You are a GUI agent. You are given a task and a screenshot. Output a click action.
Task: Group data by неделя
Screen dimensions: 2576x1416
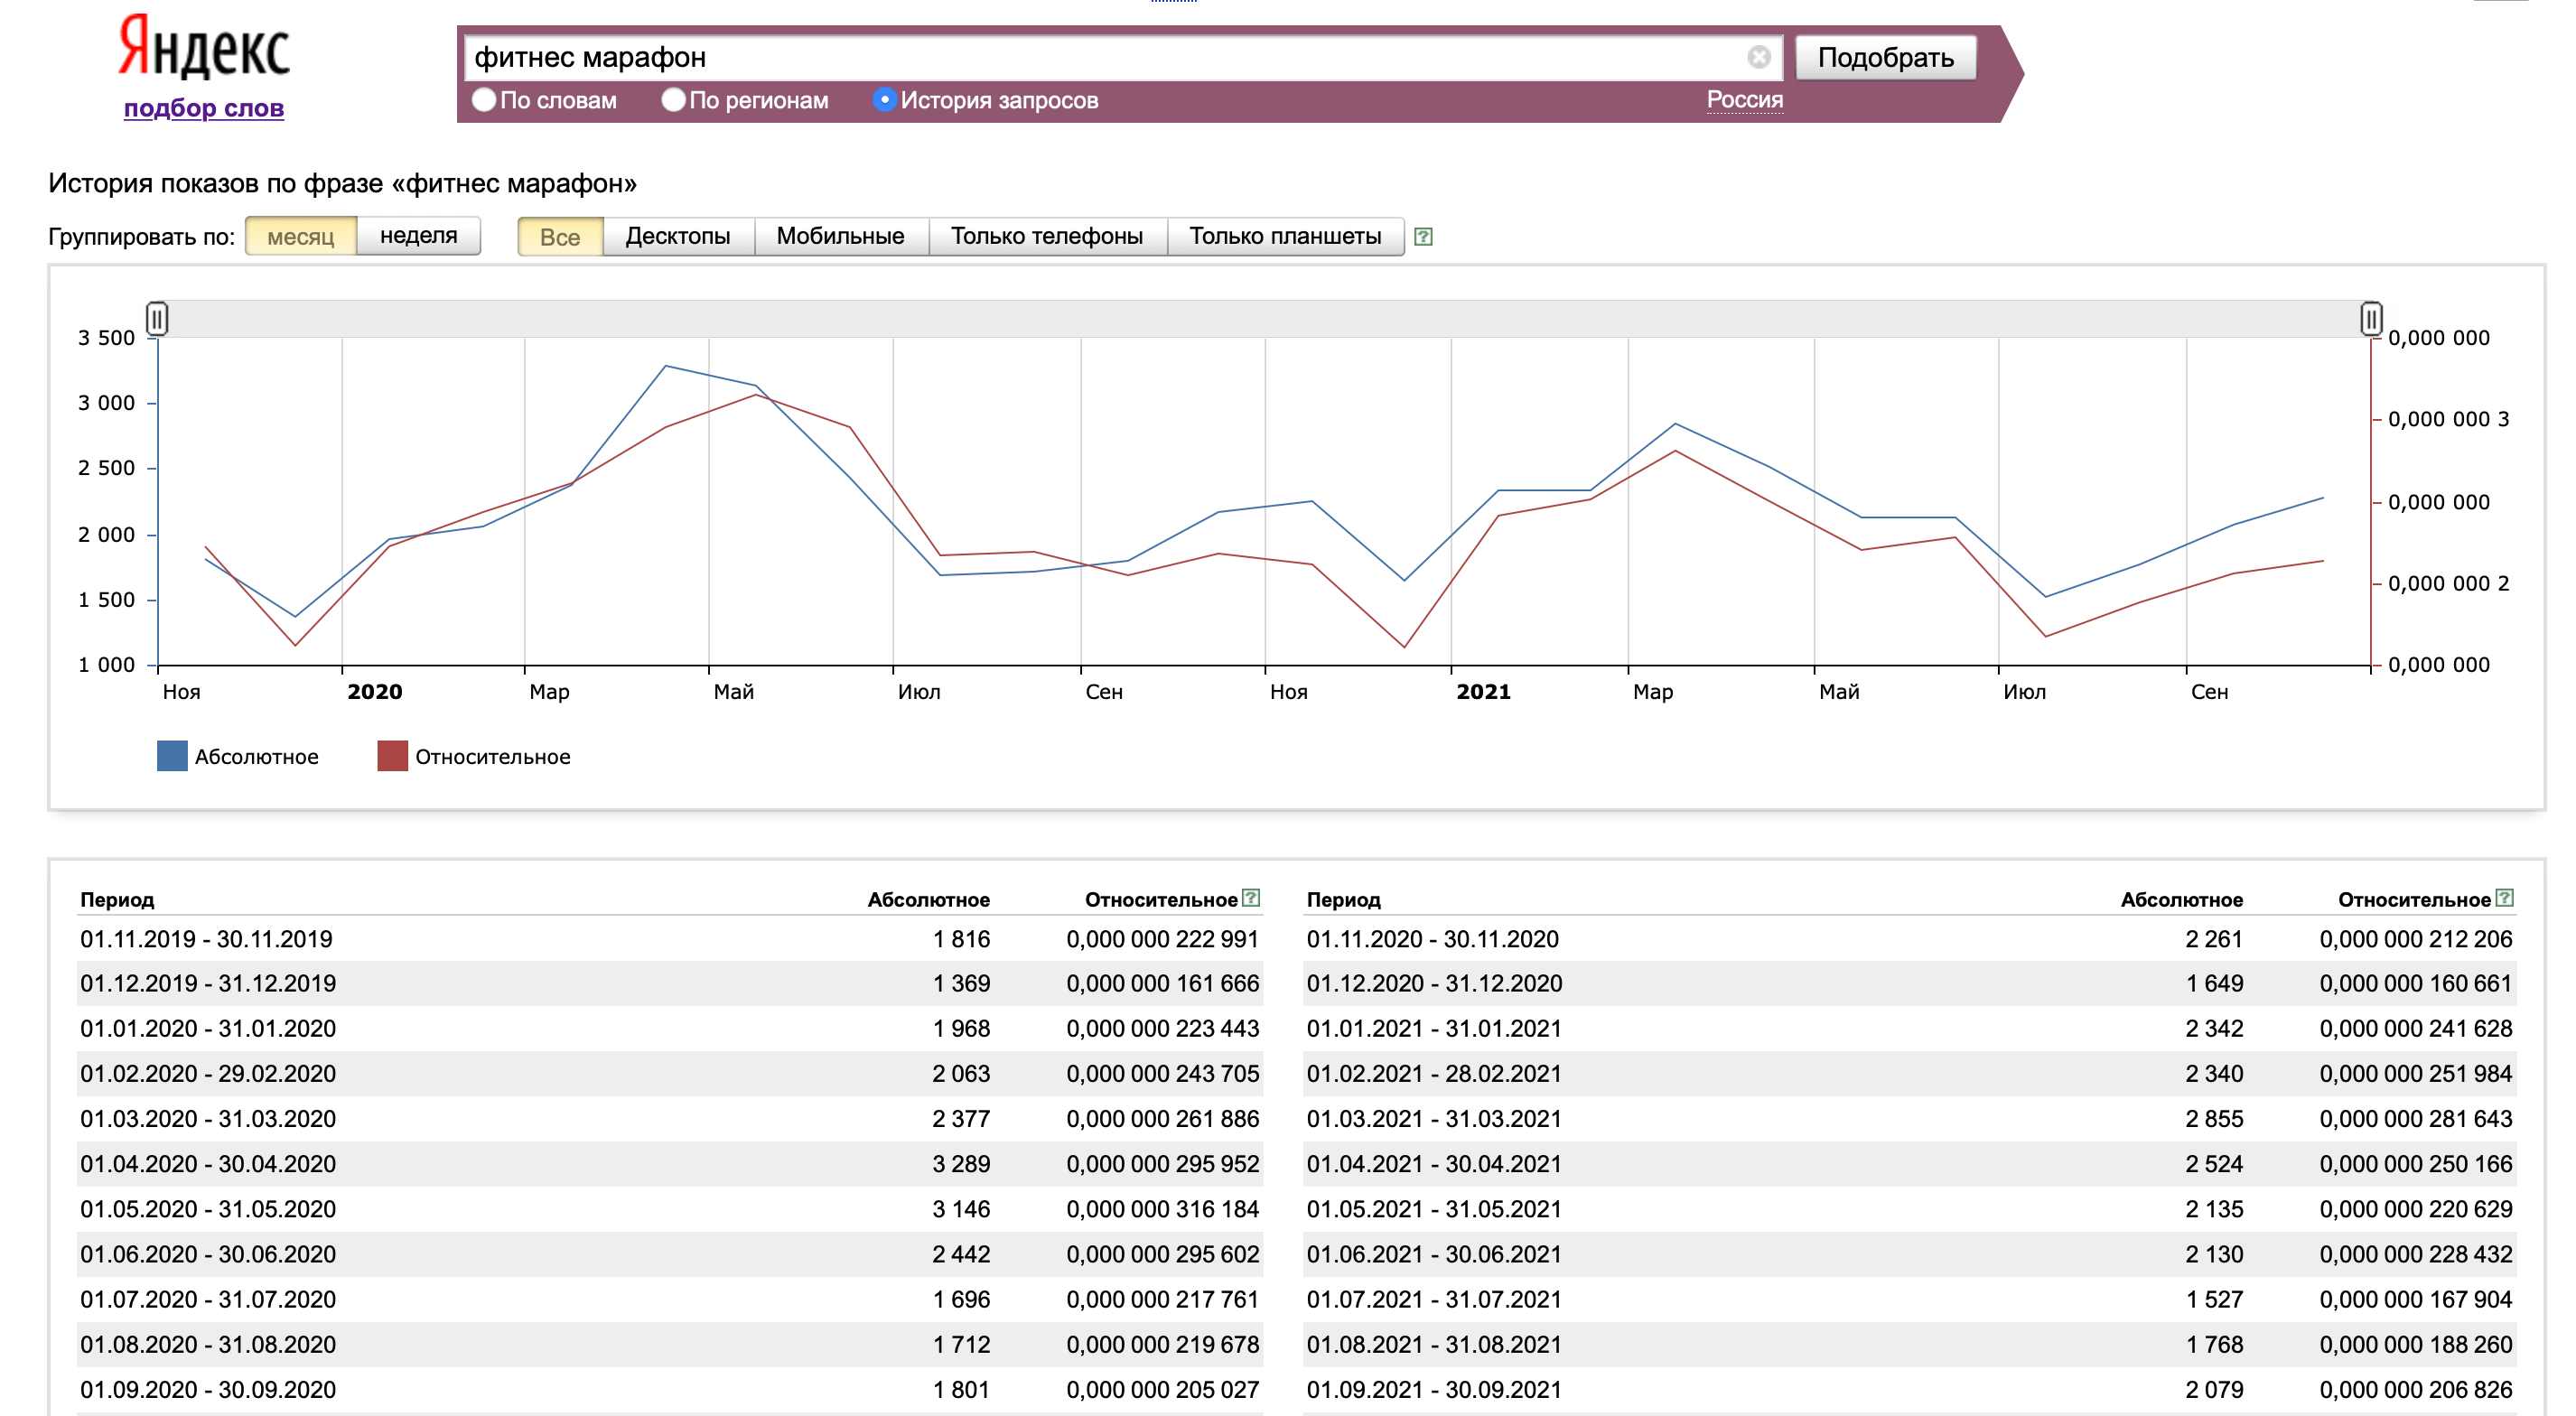(418, 236)
